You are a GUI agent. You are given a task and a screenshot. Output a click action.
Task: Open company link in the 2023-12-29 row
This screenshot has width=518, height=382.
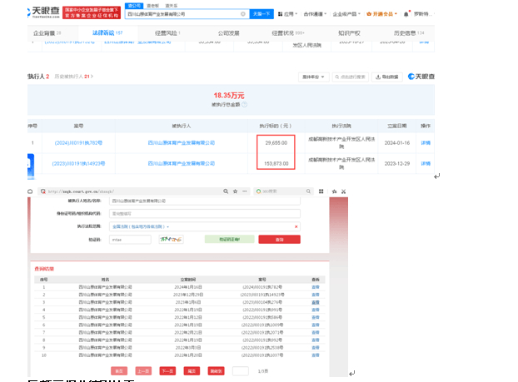pos(182,163)
